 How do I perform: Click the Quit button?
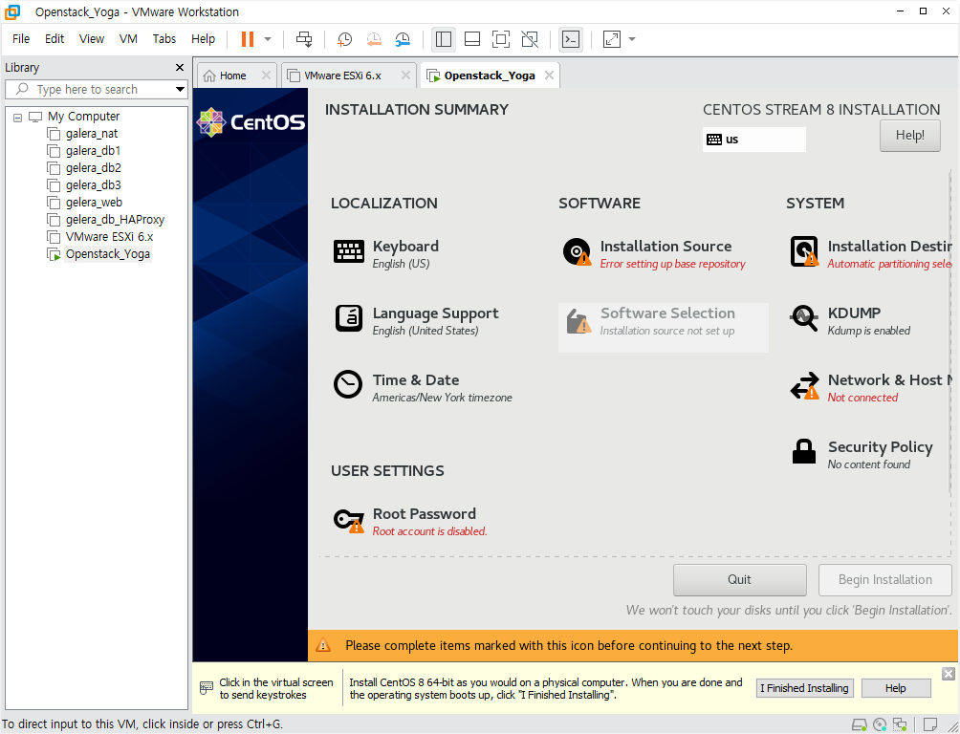tap(739, 580)
